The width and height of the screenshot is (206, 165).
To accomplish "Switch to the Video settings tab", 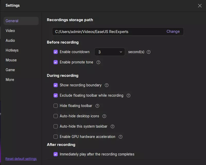I will coord(10,31).
